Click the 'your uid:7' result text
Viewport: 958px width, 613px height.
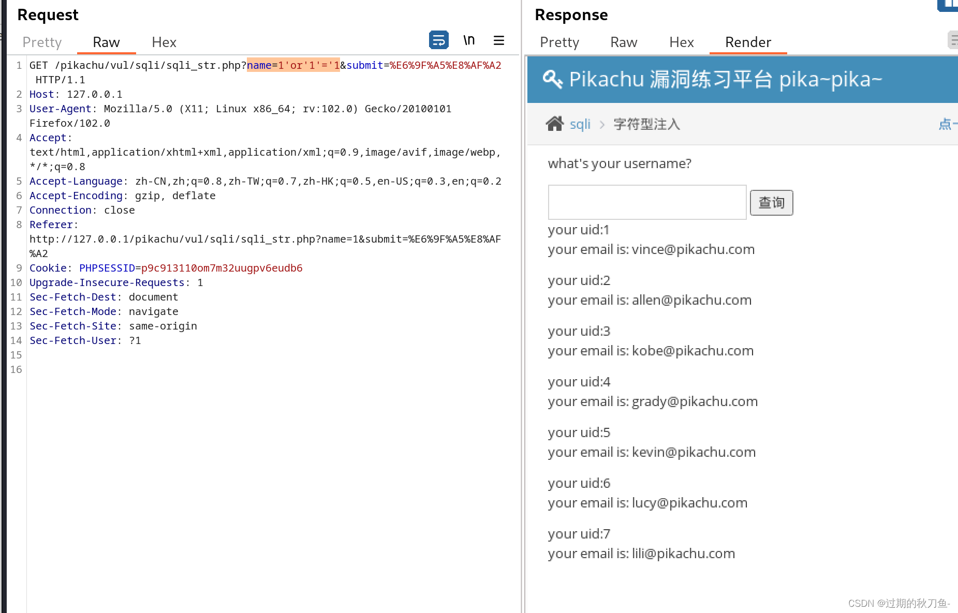point(579,534)
